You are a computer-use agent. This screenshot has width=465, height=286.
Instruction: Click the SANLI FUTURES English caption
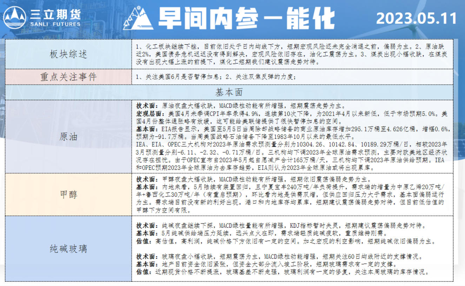click(55, 25)
